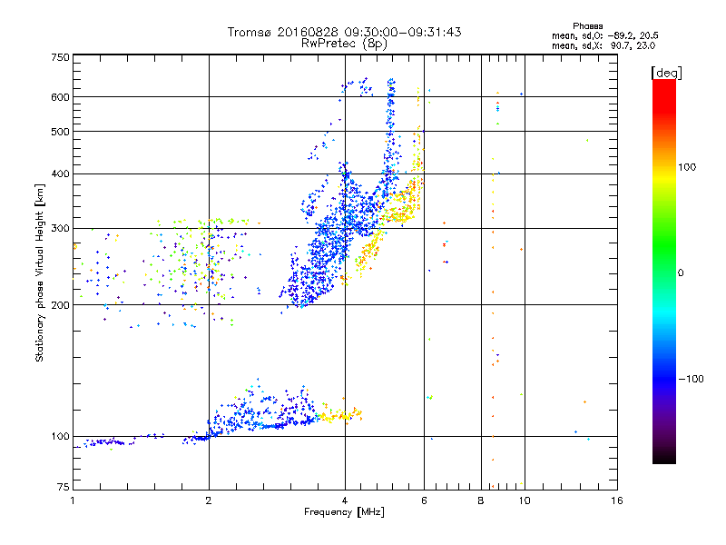Click the plot title 'Tromsø 20160828 09:30:00-09:31:43'
The height and width of the screenshot is (545, 726).
click(x=344, y=32)
